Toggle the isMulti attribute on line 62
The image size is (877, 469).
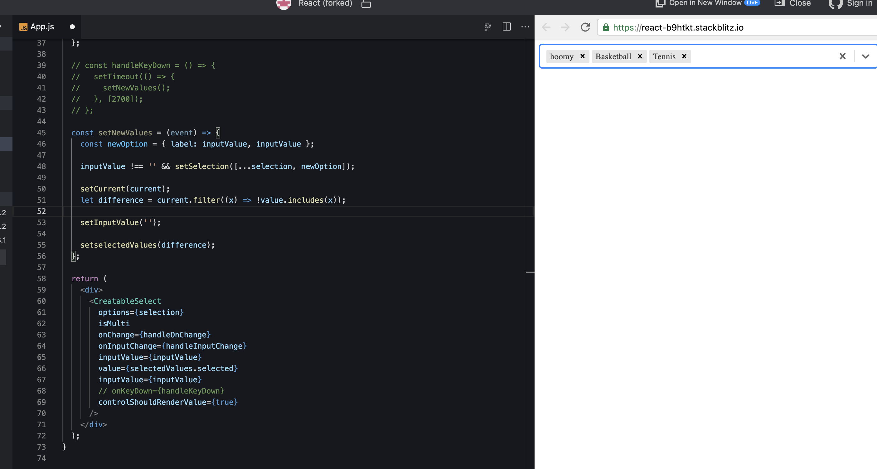click(x=114, y=323)
